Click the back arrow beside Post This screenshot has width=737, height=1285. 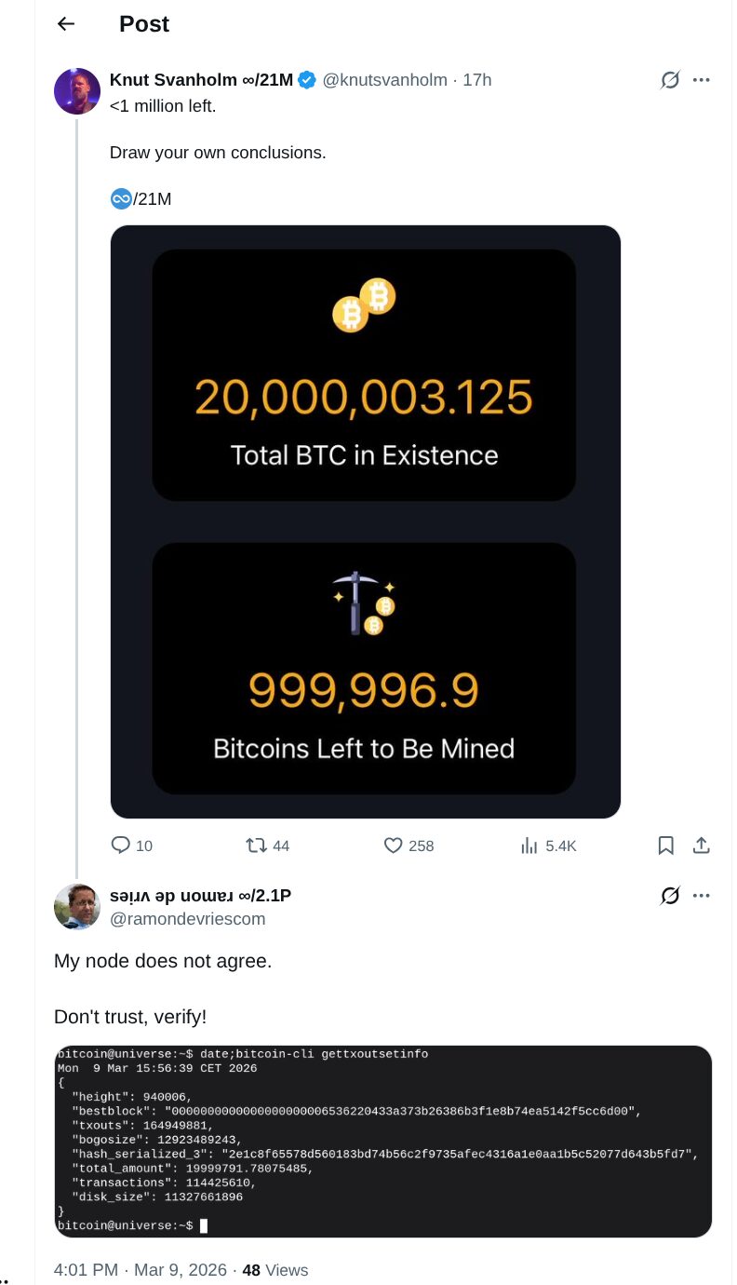65,24
